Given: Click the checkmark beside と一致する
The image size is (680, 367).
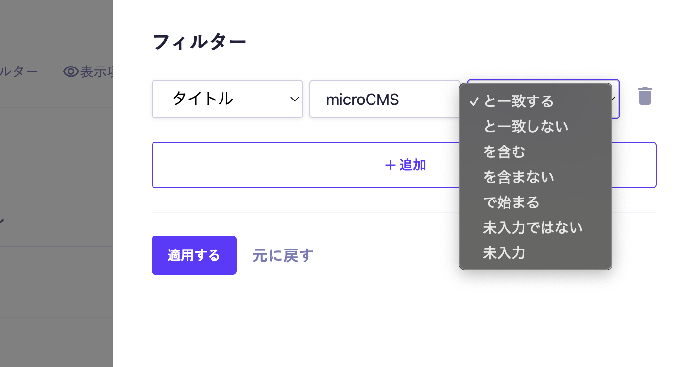Looking at the screenshot, I should [x=474, y=102].
